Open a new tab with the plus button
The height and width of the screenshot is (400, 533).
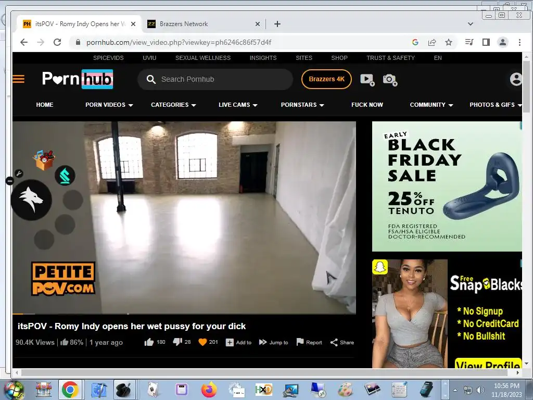[x=277, y=24]
